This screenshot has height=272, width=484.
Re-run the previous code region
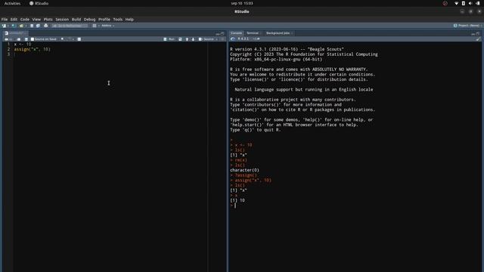[x=180, y=39]
